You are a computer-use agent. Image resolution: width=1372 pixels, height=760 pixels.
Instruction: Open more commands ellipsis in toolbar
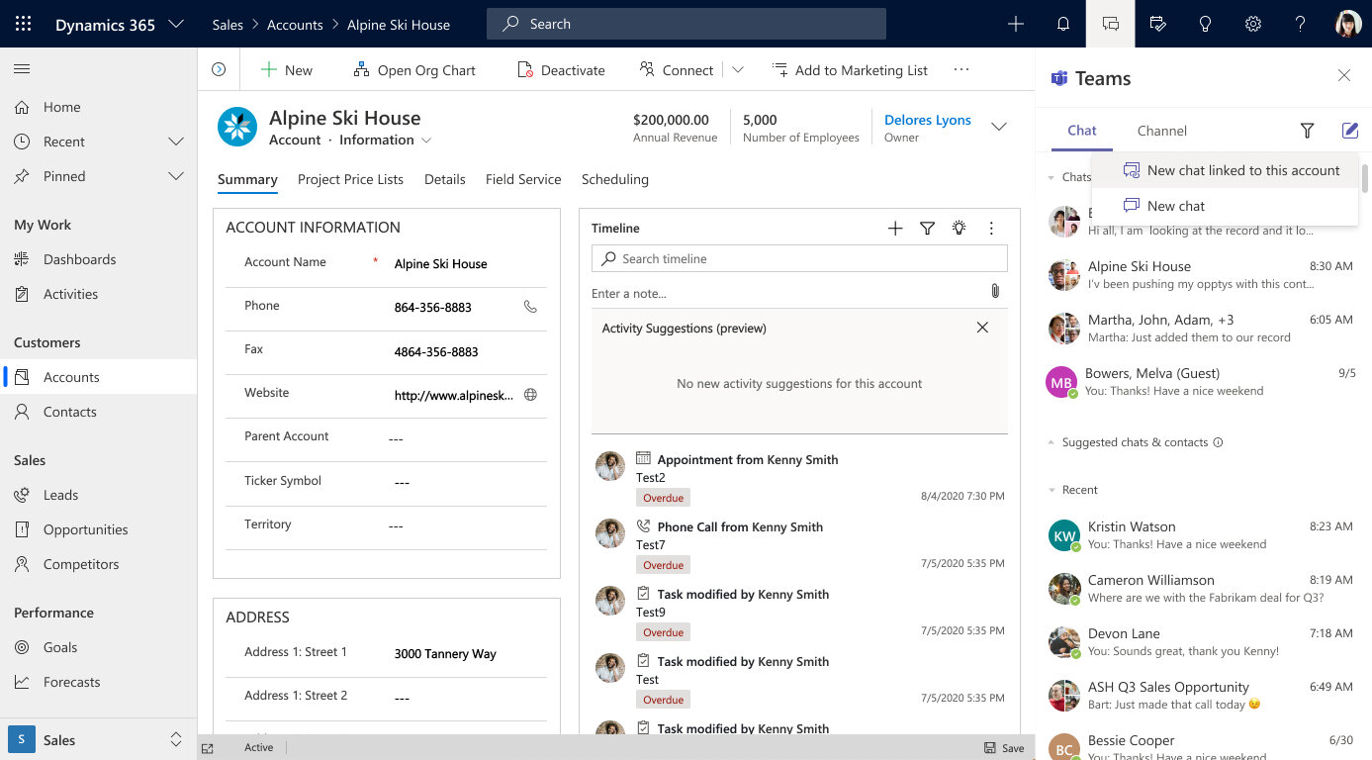coord(961,69)
